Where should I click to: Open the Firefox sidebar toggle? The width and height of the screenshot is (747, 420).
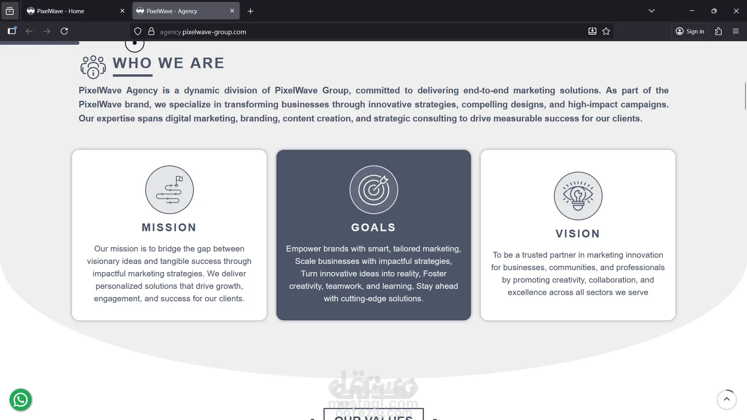pyautogui.click(x=12, y=31)
